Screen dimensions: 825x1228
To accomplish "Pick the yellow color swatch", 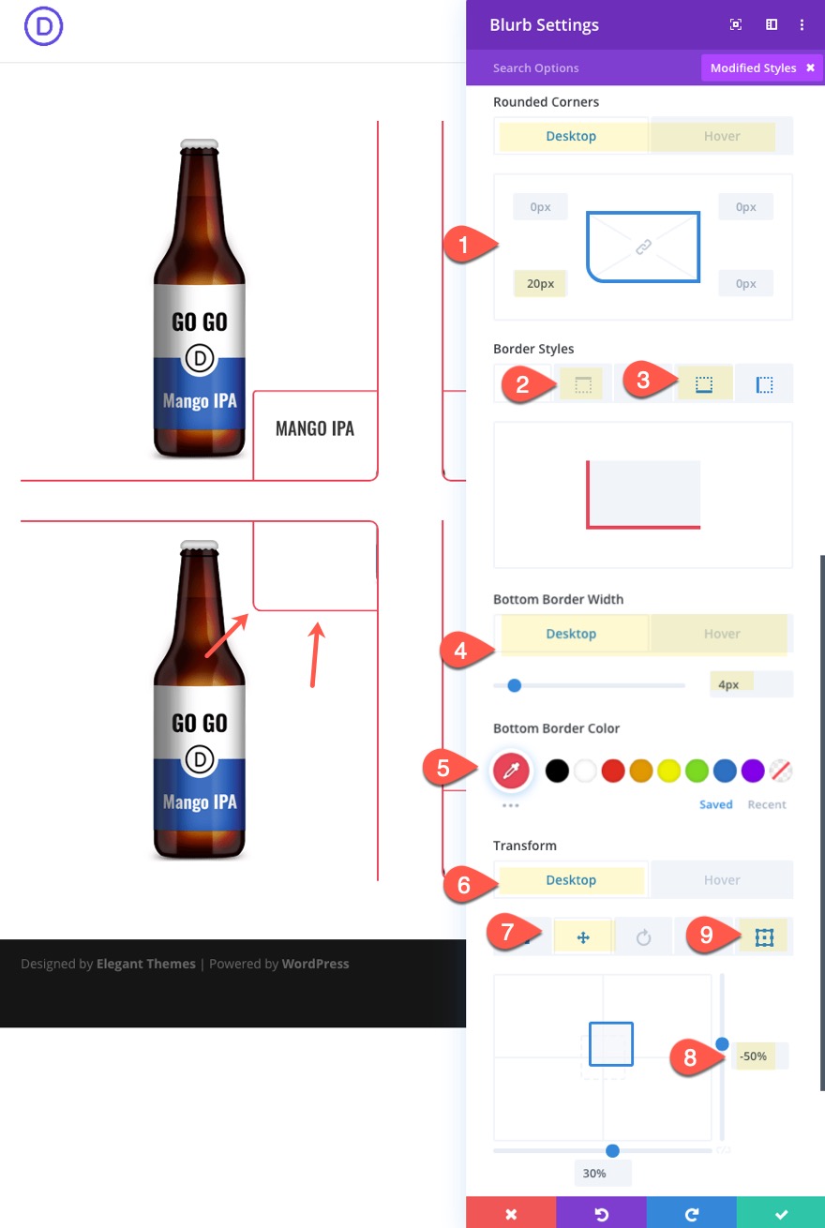I will click(x=668, y=771).
